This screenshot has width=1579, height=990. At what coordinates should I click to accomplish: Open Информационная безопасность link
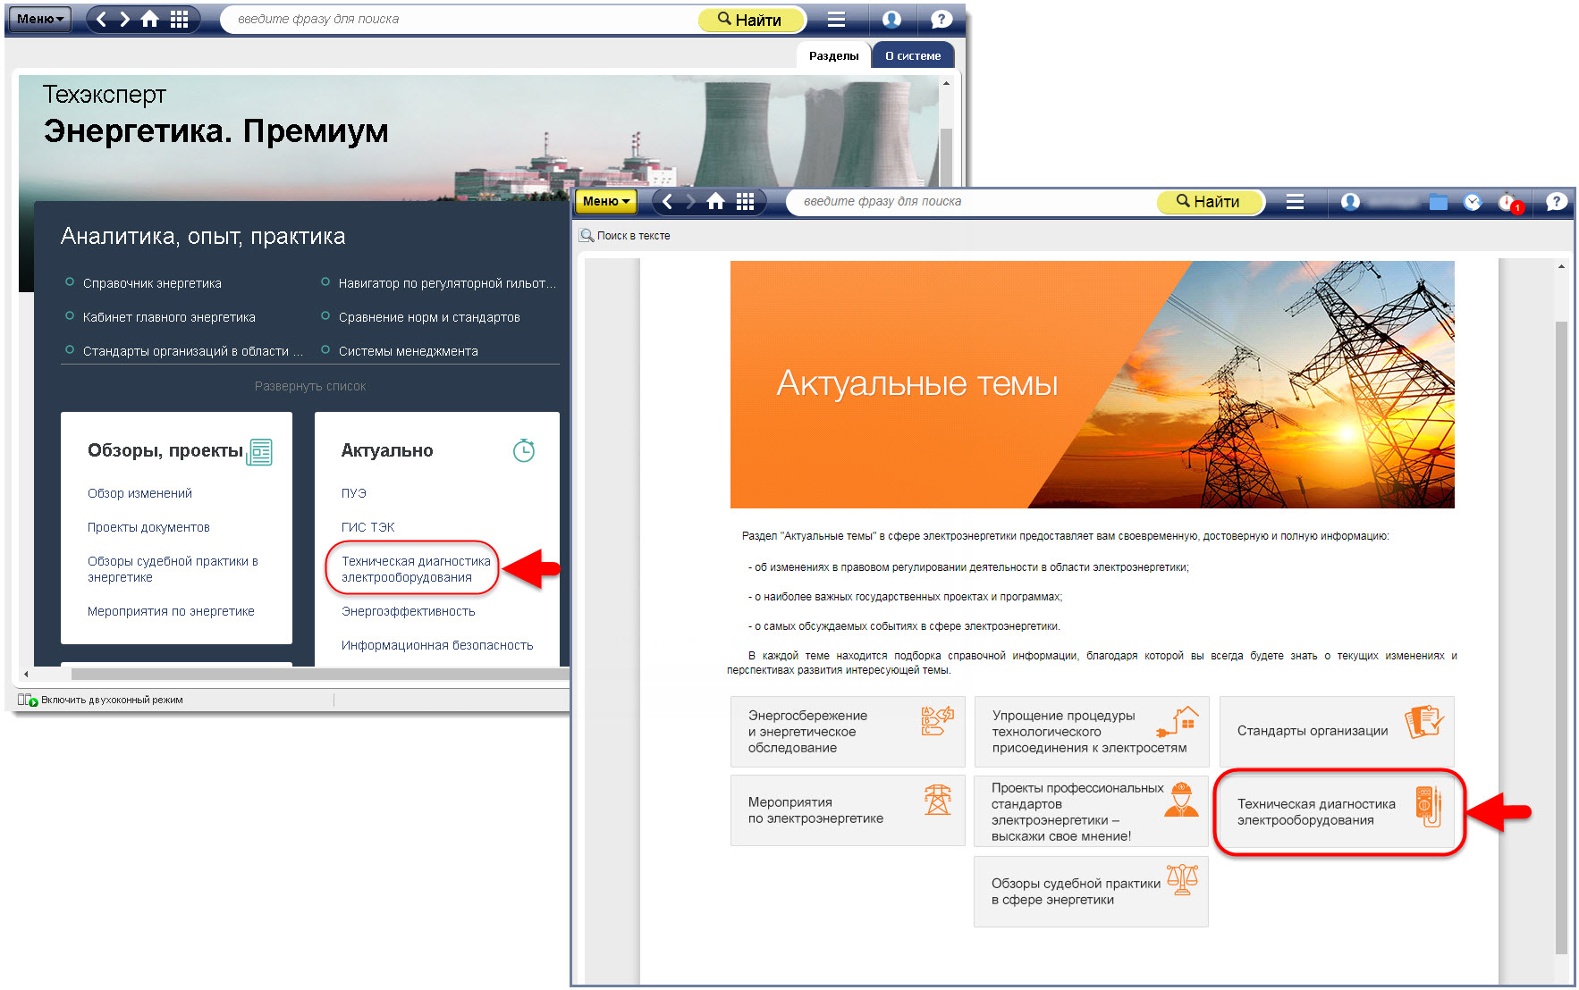click(x=437, y=645)
